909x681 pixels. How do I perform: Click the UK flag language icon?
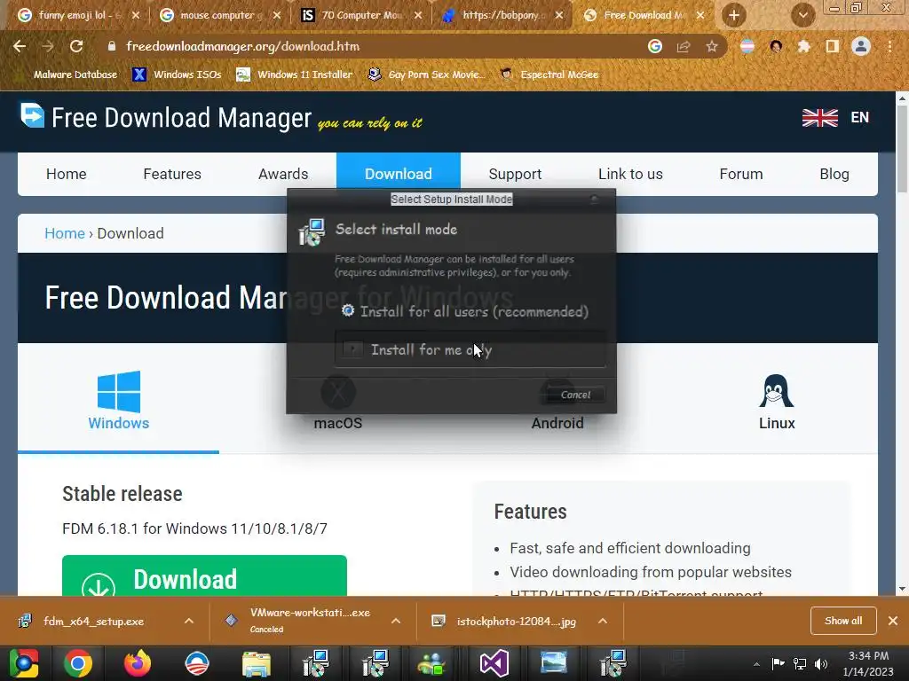819,118
